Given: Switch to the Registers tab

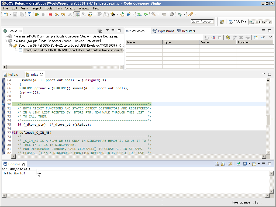Looking at the screenshot, I should tap(186, 31).
